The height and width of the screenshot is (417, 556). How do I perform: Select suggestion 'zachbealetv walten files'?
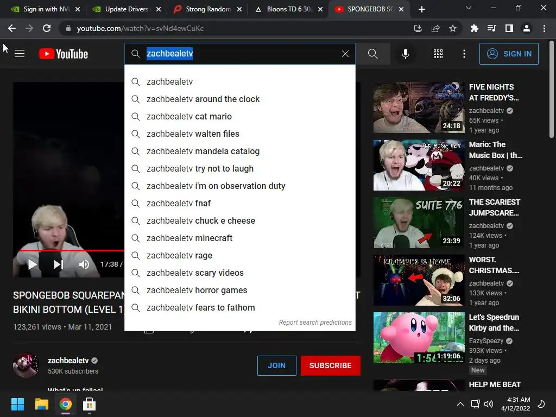tap(239, 134)
